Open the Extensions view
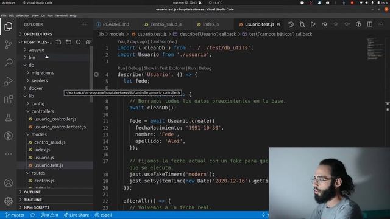Viewport: 390px width, 219px height. coord(8,99)
